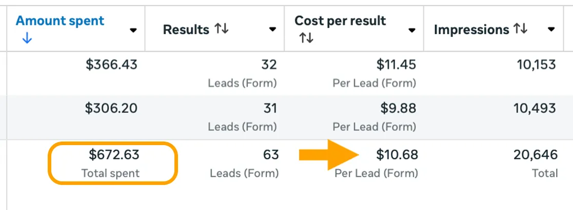Select the $366.43 amount spent cell

(111, 65)
